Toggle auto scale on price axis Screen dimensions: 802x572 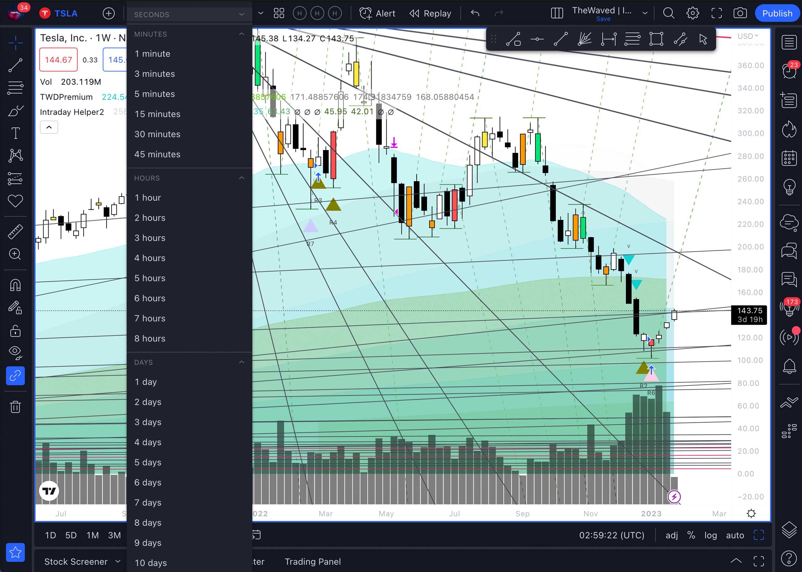[x=735, y=535]
